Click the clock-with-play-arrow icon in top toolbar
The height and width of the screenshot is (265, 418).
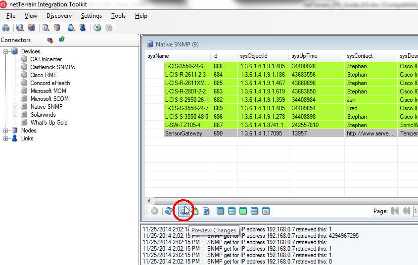(x=97, y=28)
